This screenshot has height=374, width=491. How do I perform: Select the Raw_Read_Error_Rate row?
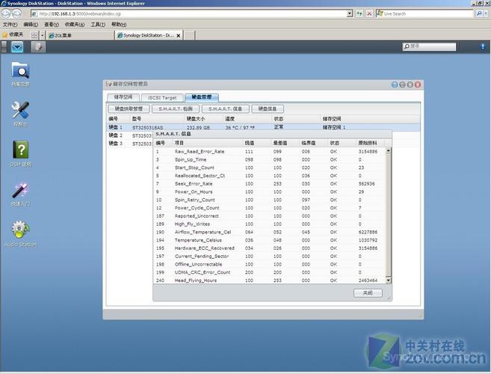point(269,151)
